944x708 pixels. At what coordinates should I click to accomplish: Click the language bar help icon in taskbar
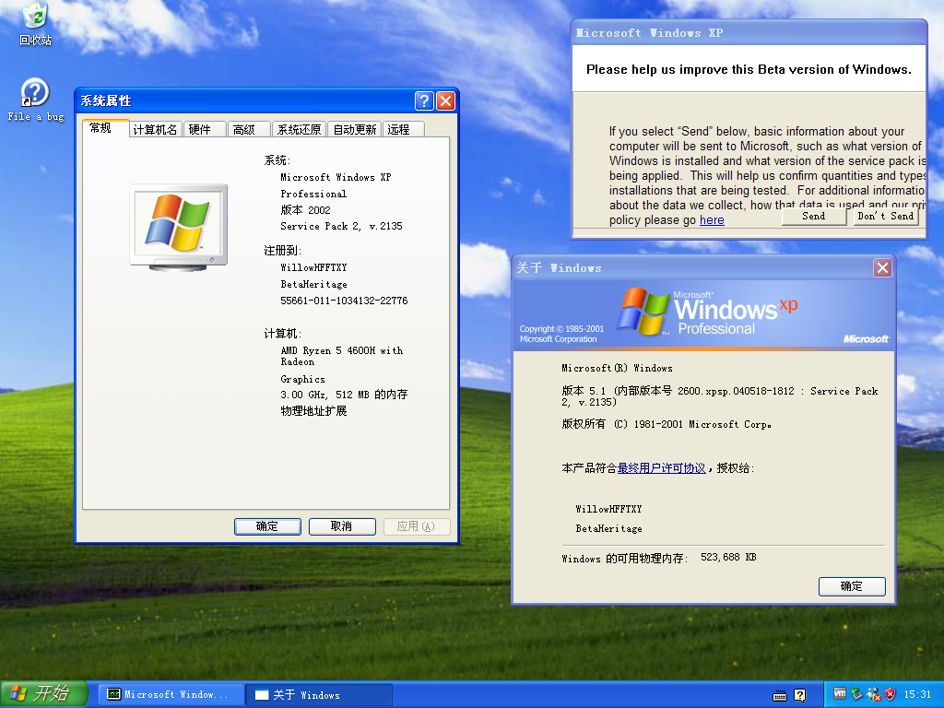(x=799, y=695)
